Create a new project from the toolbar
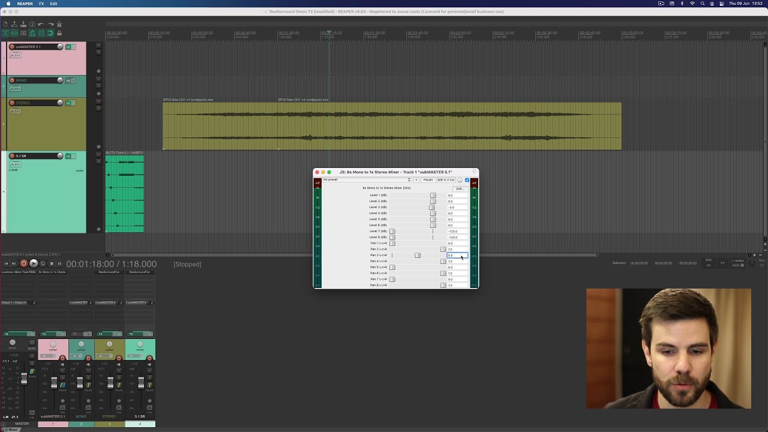Image resolution: width=768 pixels, height=432 pixels. 5,24
